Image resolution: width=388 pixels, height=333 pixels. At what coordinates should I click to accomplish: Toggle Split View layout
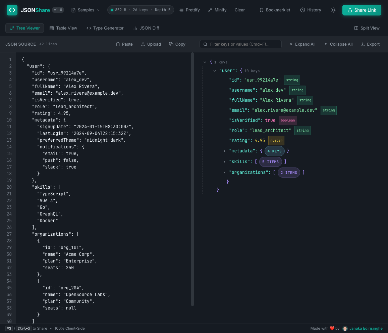367,28
